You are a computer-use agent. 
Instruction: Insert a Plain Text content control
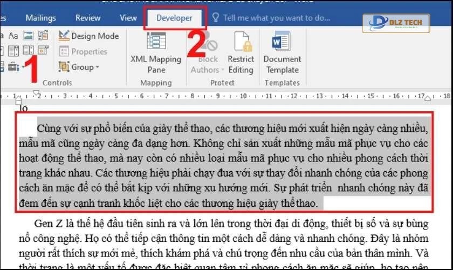[15, 36]
